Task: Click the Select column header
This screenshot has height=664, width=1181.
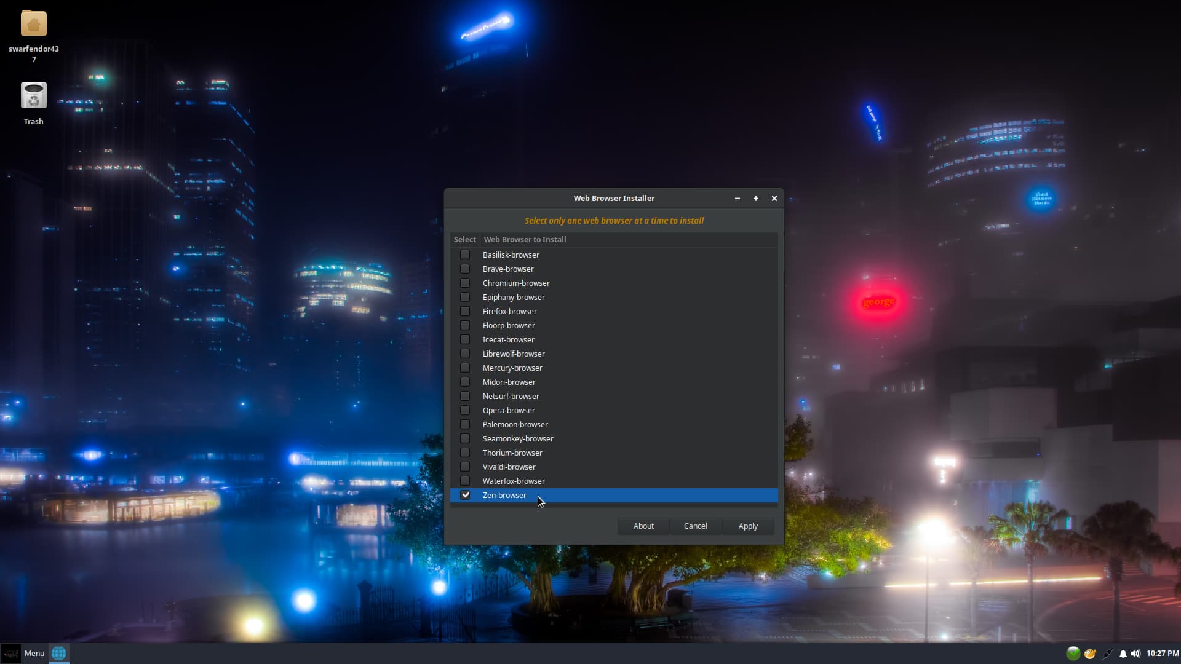Action: tap(465, 239)
